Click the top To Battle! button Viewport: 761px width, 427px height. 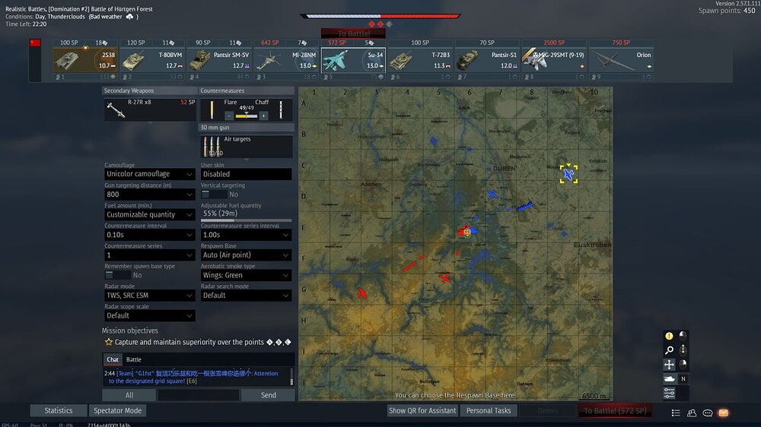(353, 33)
